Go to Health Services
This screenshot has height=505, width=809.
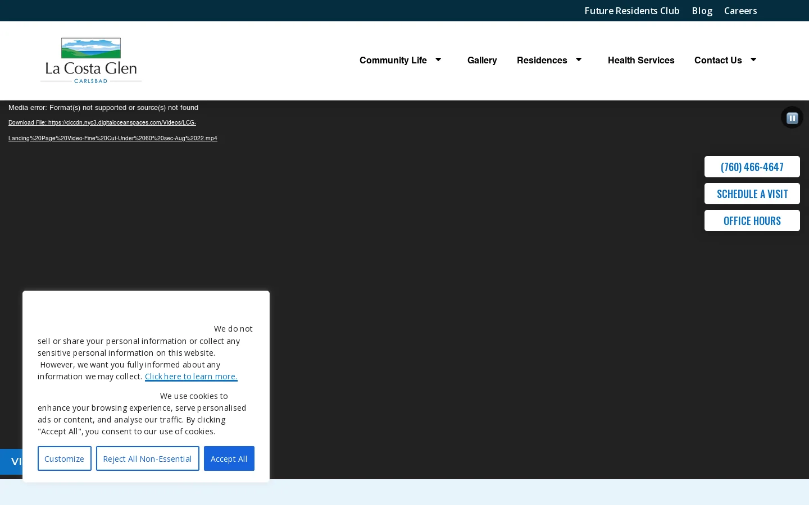click(x=641, y=60)
